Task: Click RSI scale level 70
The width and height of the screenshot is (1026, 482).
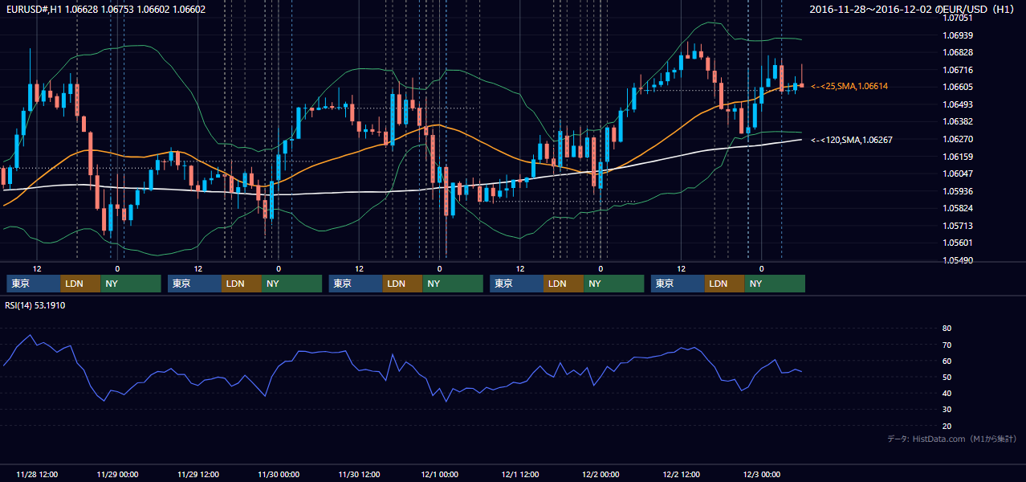Action: click(947, 345)
